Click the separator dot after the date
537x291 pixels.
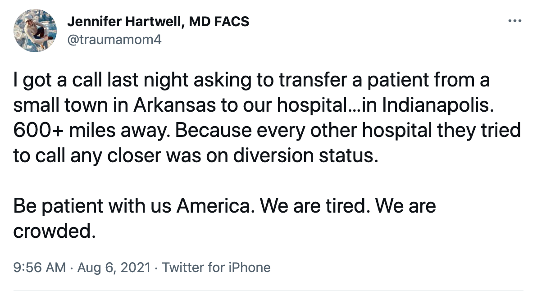tap(155, 267)
